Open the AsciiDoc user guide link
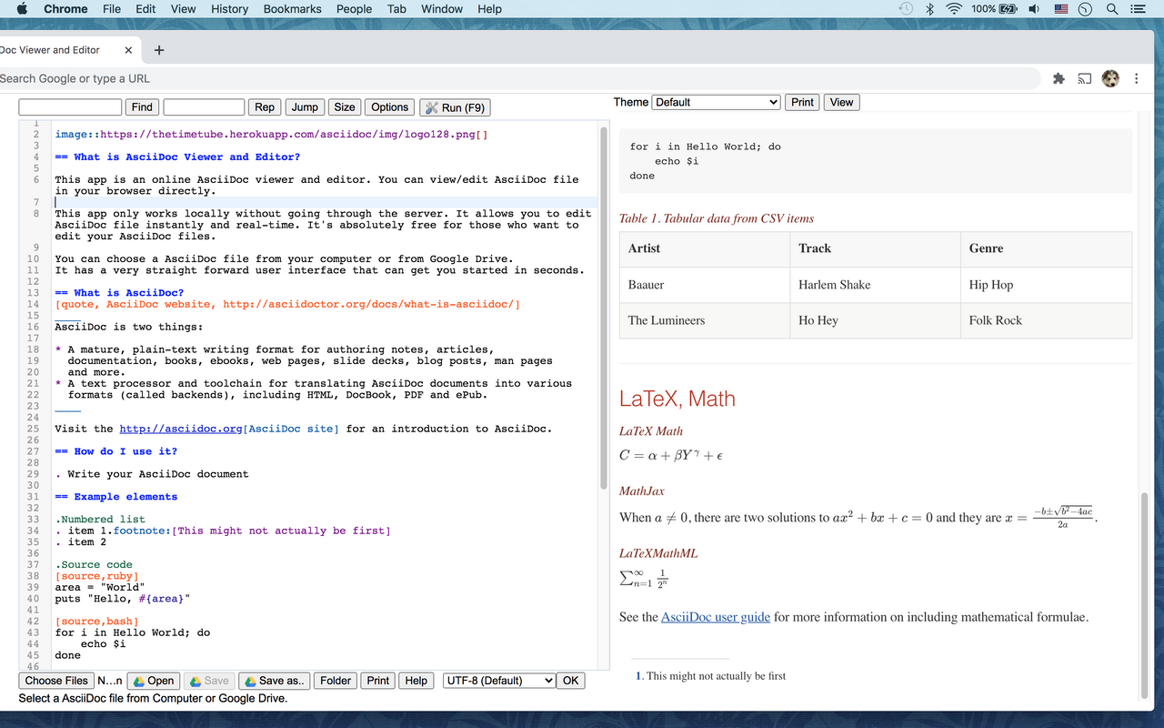Image resolution: width=1164 pixels, height=728 pixels. (716, 617)
